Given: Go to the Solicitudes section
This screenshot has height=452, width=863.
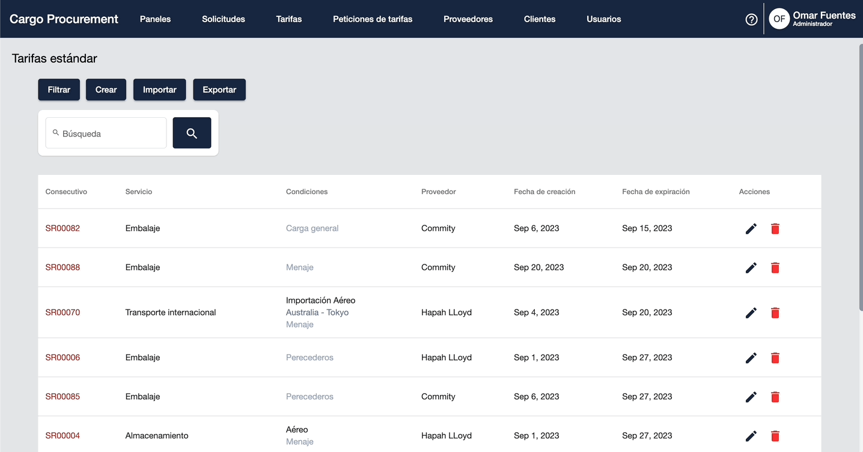Looking at the screenshot, I should 223,19.
